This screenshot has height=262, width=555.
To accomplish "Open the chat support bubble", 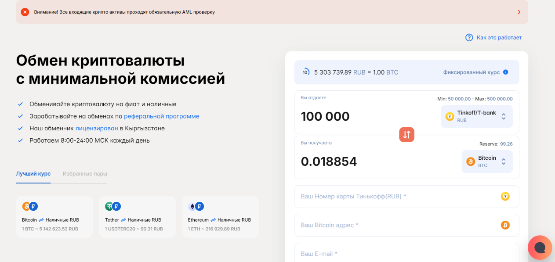I will 540,248.
